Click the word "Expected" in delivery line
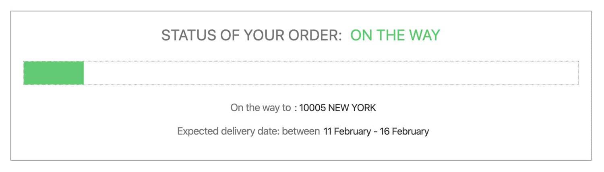 pyautogui.click(x=196, y=131)
